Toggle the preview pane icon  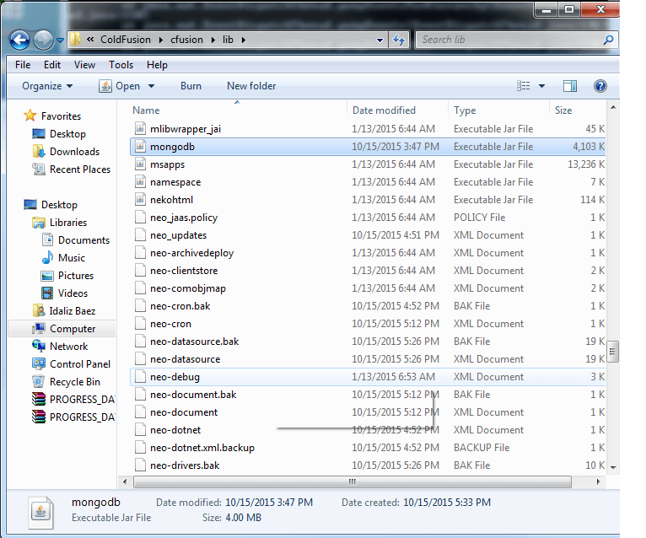tap(570, 86)
